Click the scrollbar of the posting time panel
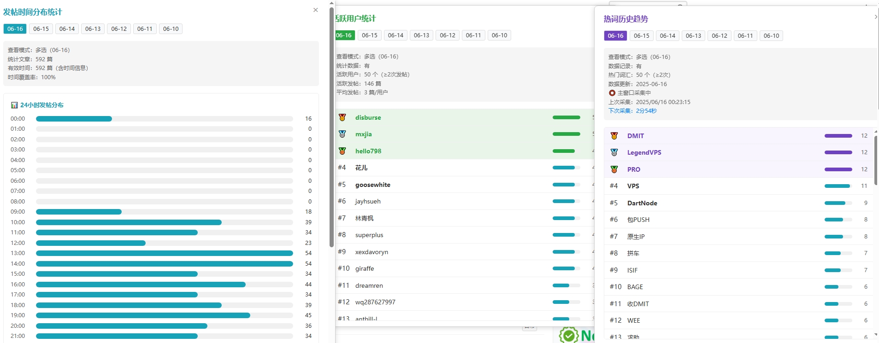Viewport: 879px width, 343px height. click(x=331, y=129)
